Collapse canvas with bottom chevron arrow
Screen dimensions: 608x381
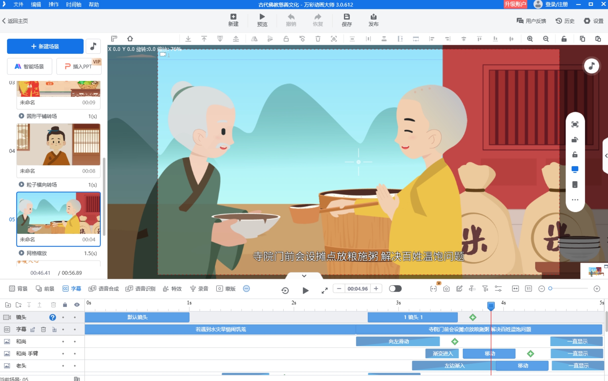[x=304, y=276]
